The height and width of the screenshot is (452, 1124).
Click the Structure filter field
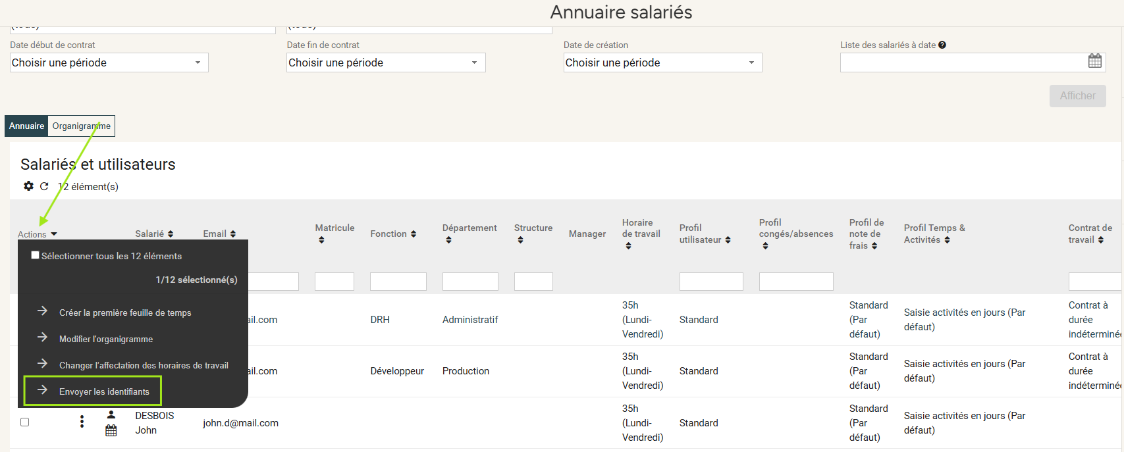pyautogui.click(x=533, y=282)
